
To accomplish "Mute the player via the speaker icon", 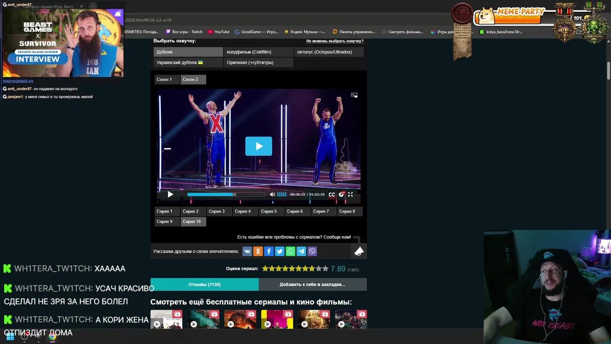I will (x=272, y=194).
